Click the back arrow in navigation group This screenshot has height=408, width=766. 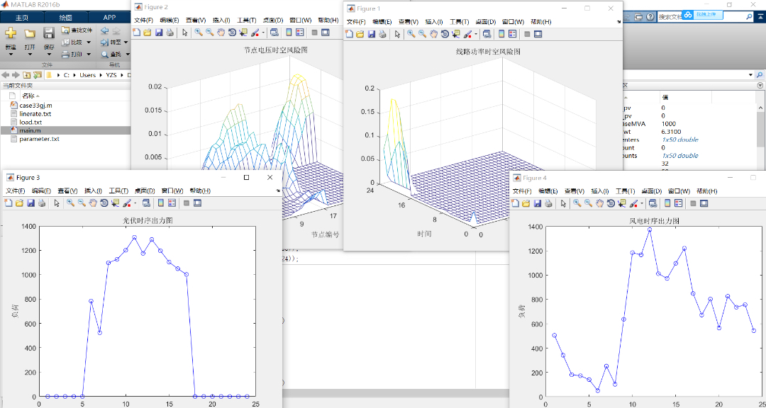coord(104,30)
